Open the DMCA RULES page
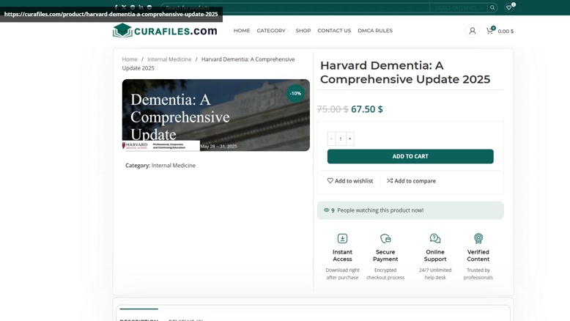This screenshot has width=570, height=321. 375,31
